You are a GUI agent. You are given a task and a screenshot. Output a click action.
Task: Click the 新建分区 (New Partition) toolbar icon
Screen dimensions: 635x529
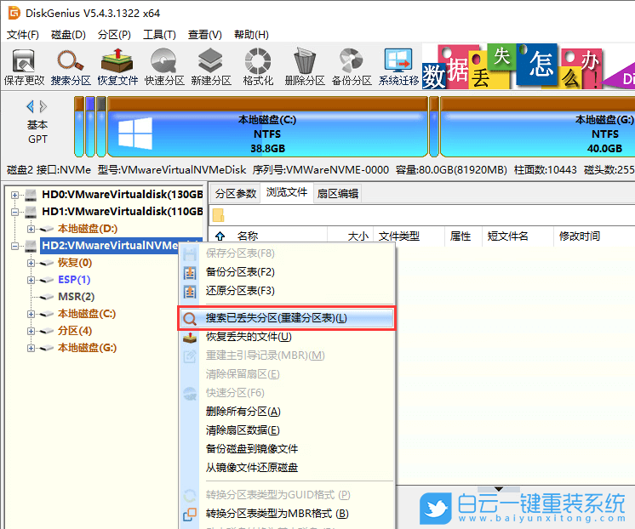(x=211, y=67)
